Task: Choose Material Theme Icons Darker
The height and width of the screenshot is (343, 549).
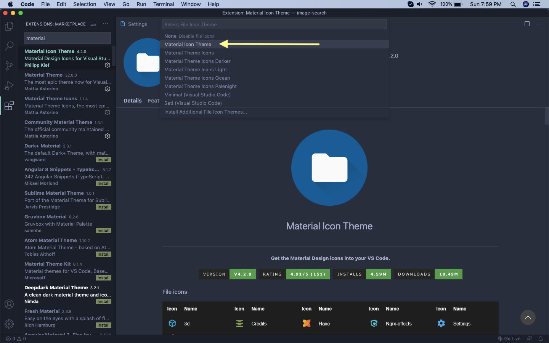Action: click(274, 61)
